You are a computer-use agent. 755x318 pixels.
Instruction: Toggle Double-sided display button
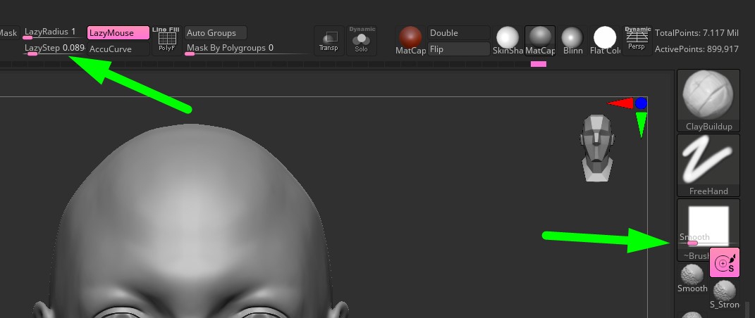(x=458, y=32)
